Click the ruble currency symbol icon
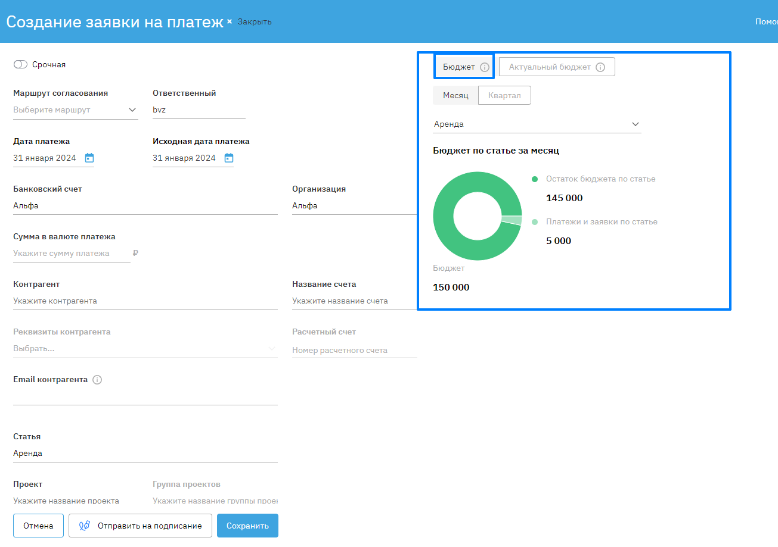This screenshot has height=547, width=778. (x=135, y=253)
